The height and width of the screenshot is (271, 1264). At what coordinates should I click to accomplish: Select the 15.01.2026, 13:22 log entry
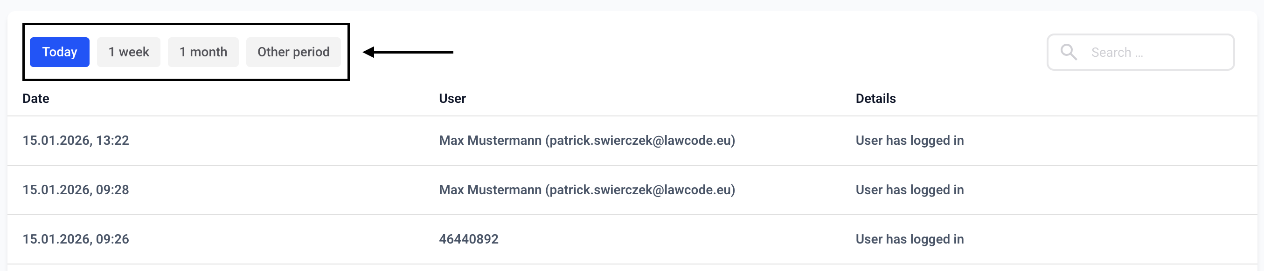[632, 141]
